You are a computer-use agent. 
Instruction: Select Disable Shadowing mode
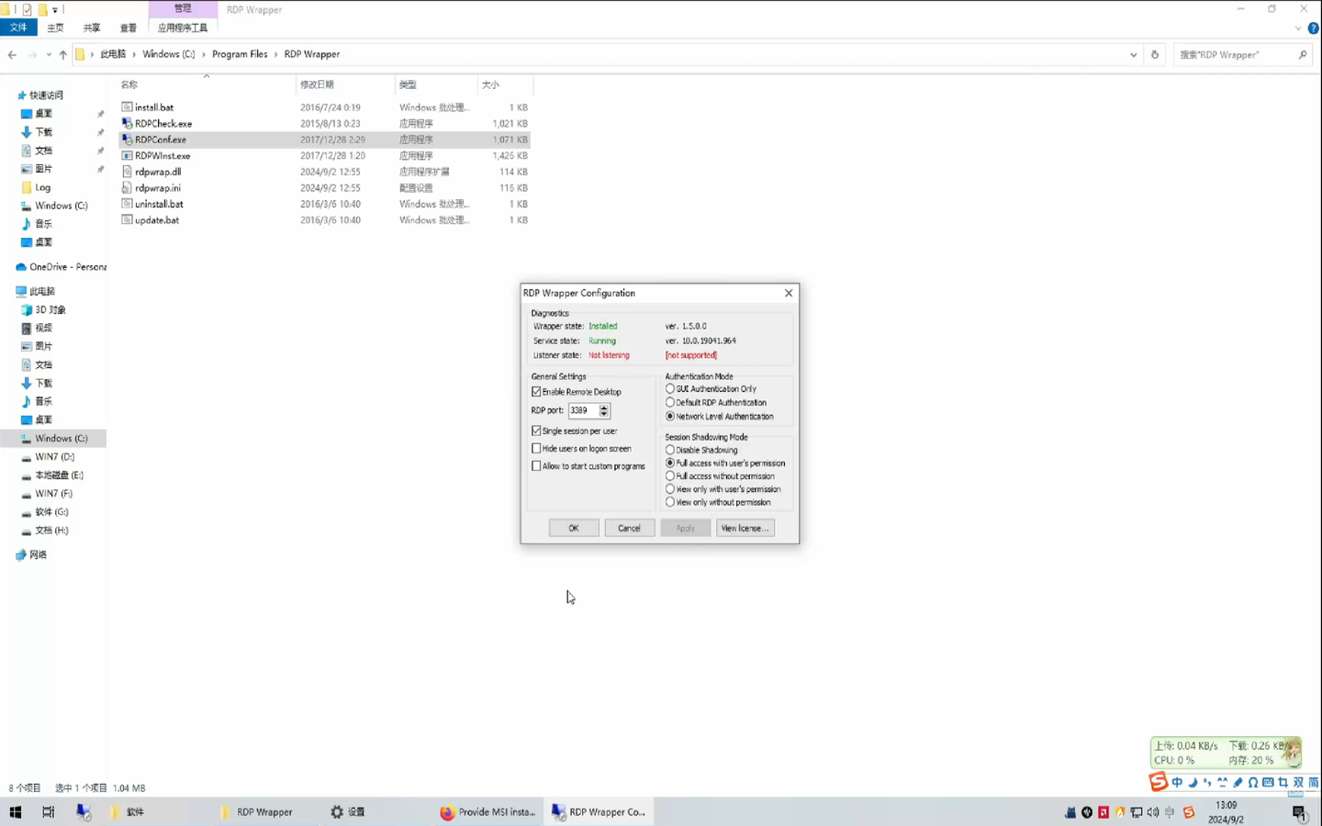670,450
